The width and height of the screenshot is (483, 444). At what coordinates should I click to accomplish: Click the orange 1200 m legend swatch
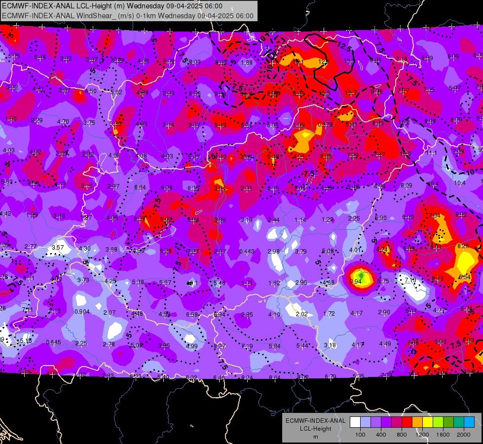coord(417,422)
